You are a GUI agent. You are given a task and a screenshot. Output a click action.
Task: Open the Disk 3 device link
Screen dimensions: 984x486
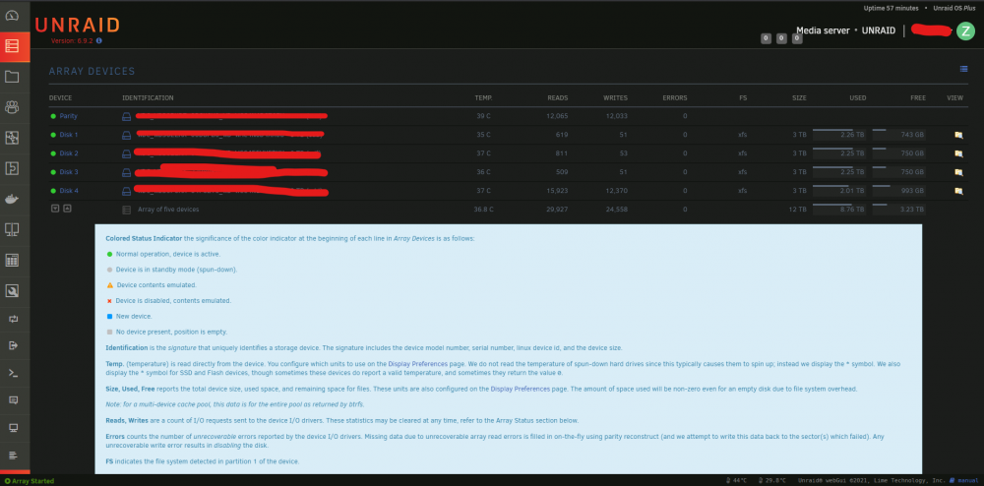coord(69,172)
